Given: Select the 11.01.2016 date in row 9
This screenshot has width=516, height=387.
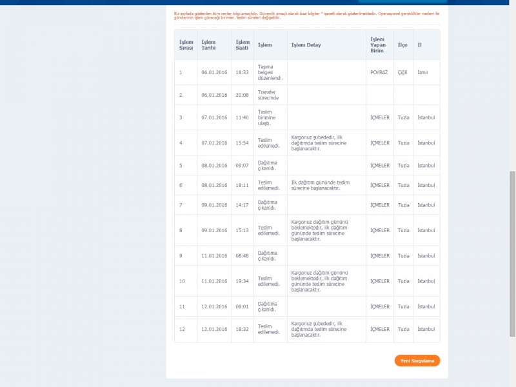Looking at the screenshot, I should coord(214,255).
